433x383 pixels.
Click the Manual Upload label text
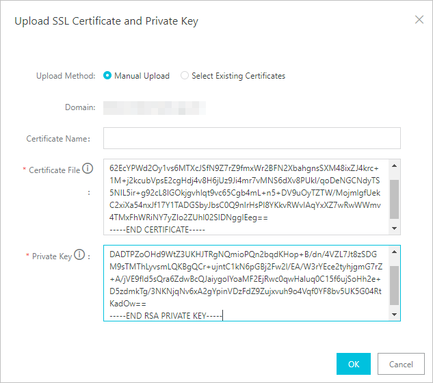pos(142,76)
